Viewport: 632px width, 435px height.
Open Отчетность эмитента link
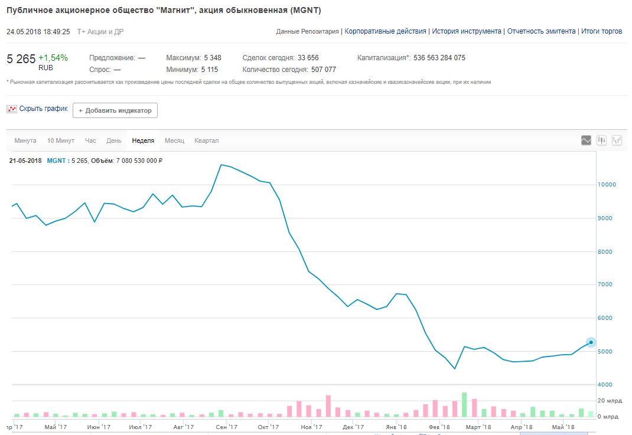(x=541, y=31)
